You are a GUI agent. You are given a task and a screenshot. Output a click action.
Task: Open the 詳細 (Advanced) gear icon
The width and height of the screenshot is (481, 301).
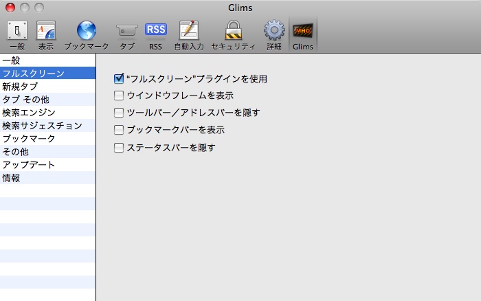coord(274,30)
